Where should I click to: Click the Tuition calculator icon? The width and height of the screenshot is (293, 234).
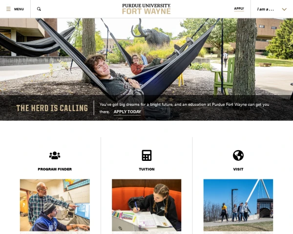tap(146, 155)
